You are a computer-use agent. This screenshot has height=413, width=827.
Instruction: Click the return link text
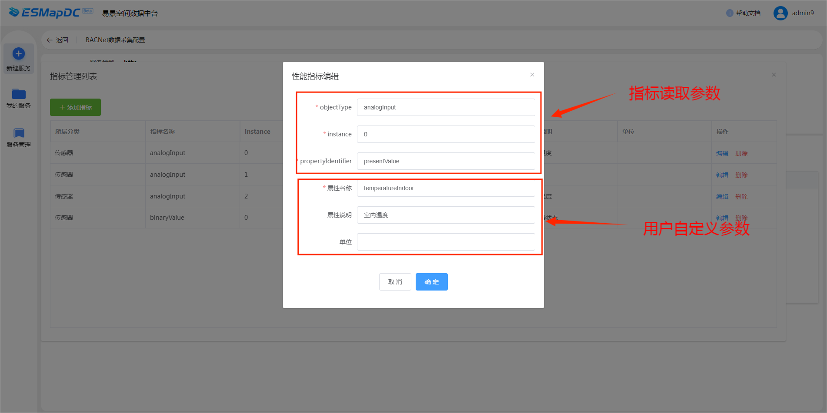(x=62, y=40)
